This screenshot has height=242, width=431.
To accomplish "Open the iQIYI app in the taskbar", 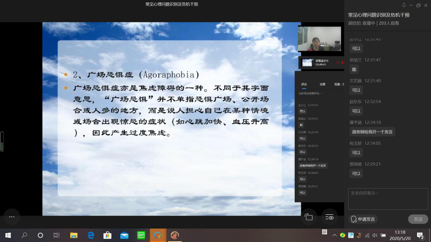I will (x=141, y=235).
